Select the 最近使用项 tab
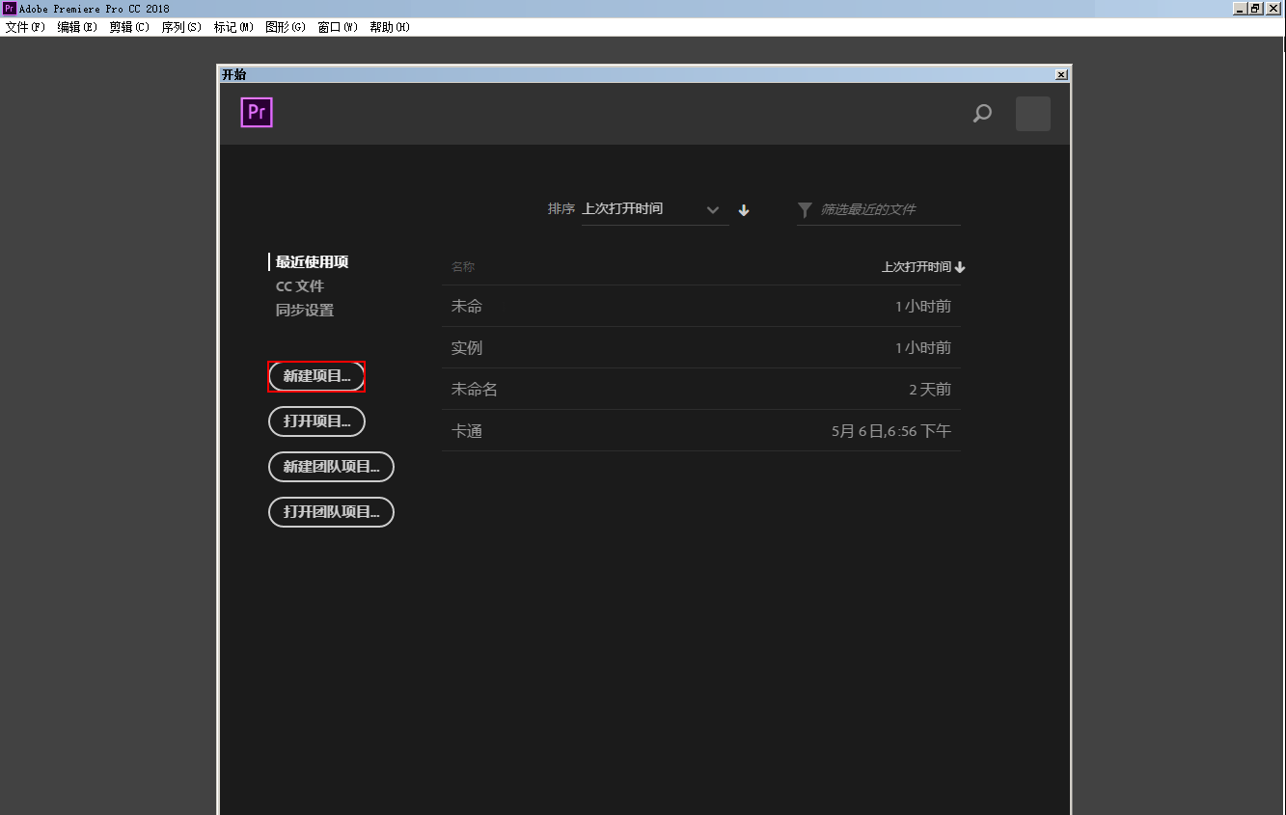 pyautogui.click(x=312, y=261)
